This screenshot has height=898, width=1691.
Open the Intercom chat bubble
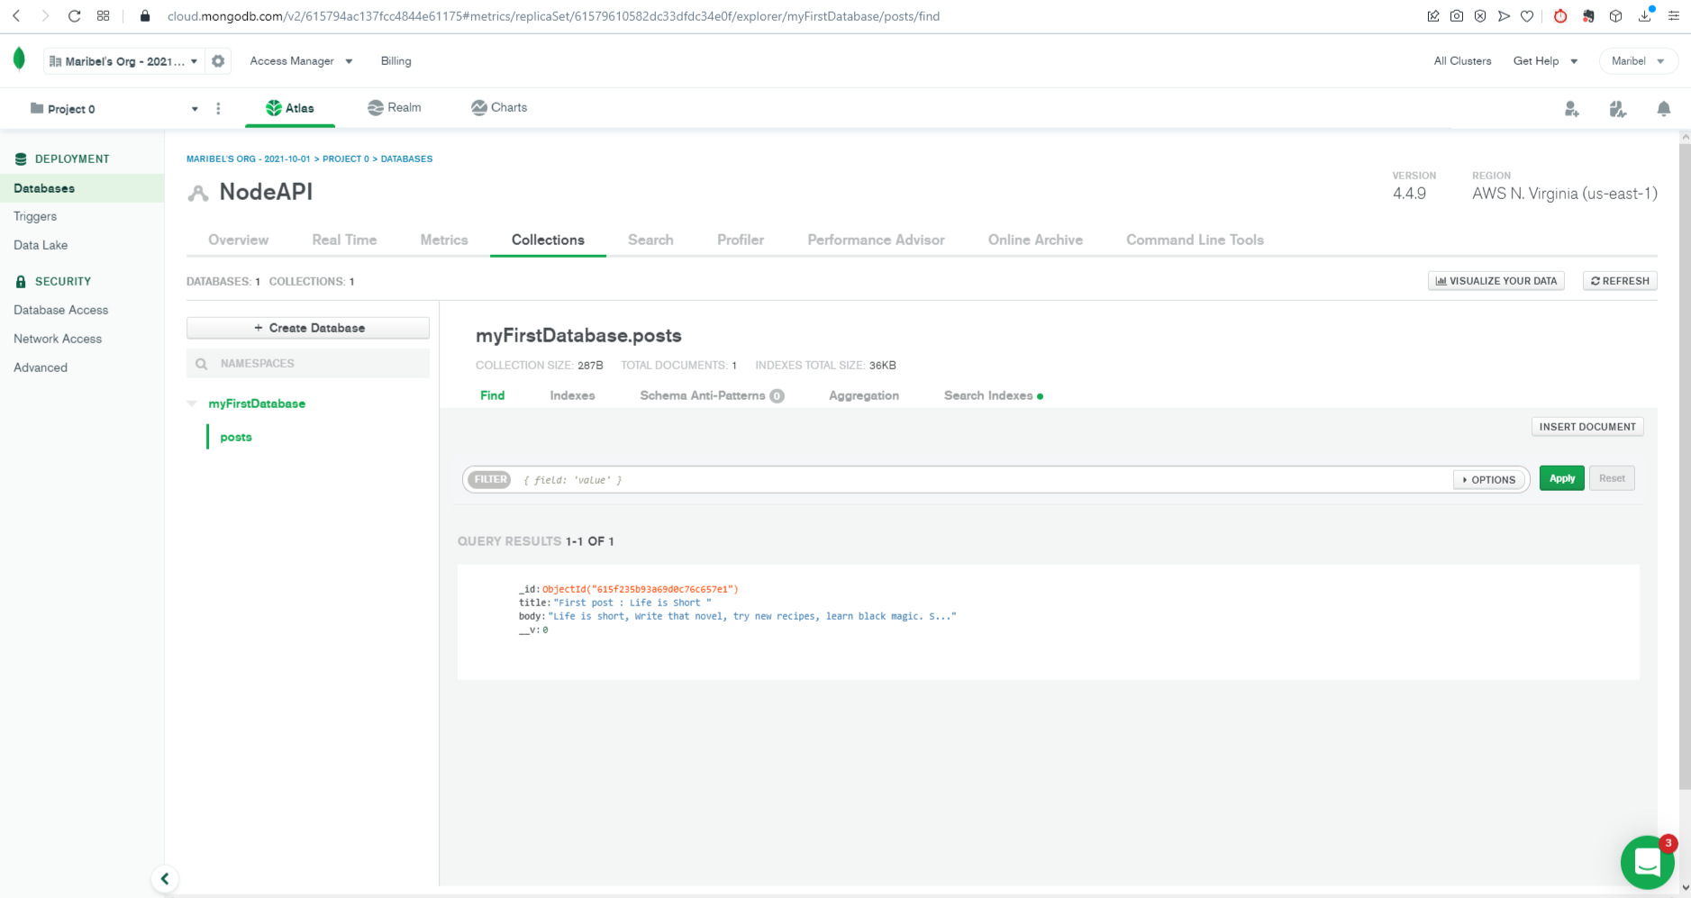tap(1647, 863)
